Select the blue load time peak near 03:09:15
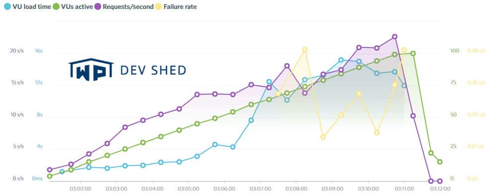This screenshot has width=491, height=194. point(341,60)
